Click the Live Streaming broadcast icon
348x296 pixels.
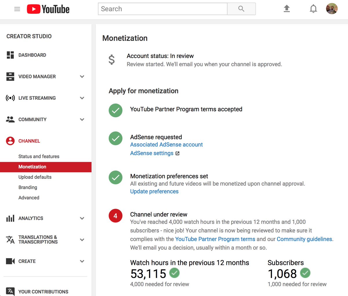[x=10, y=98]
